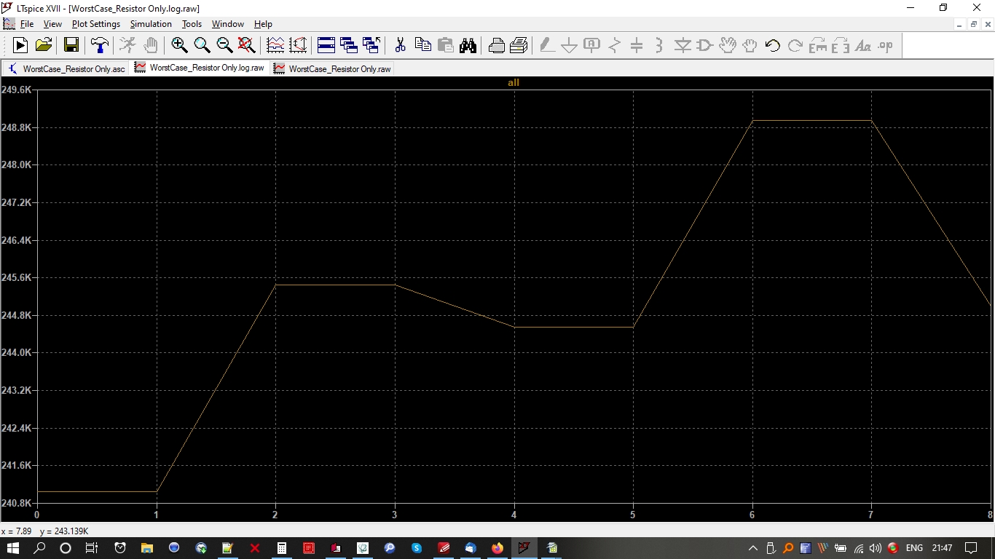Viewport: 995px width, 559px height.
Task: Click the Run simulation icon
Action: [x=20, y=45]
